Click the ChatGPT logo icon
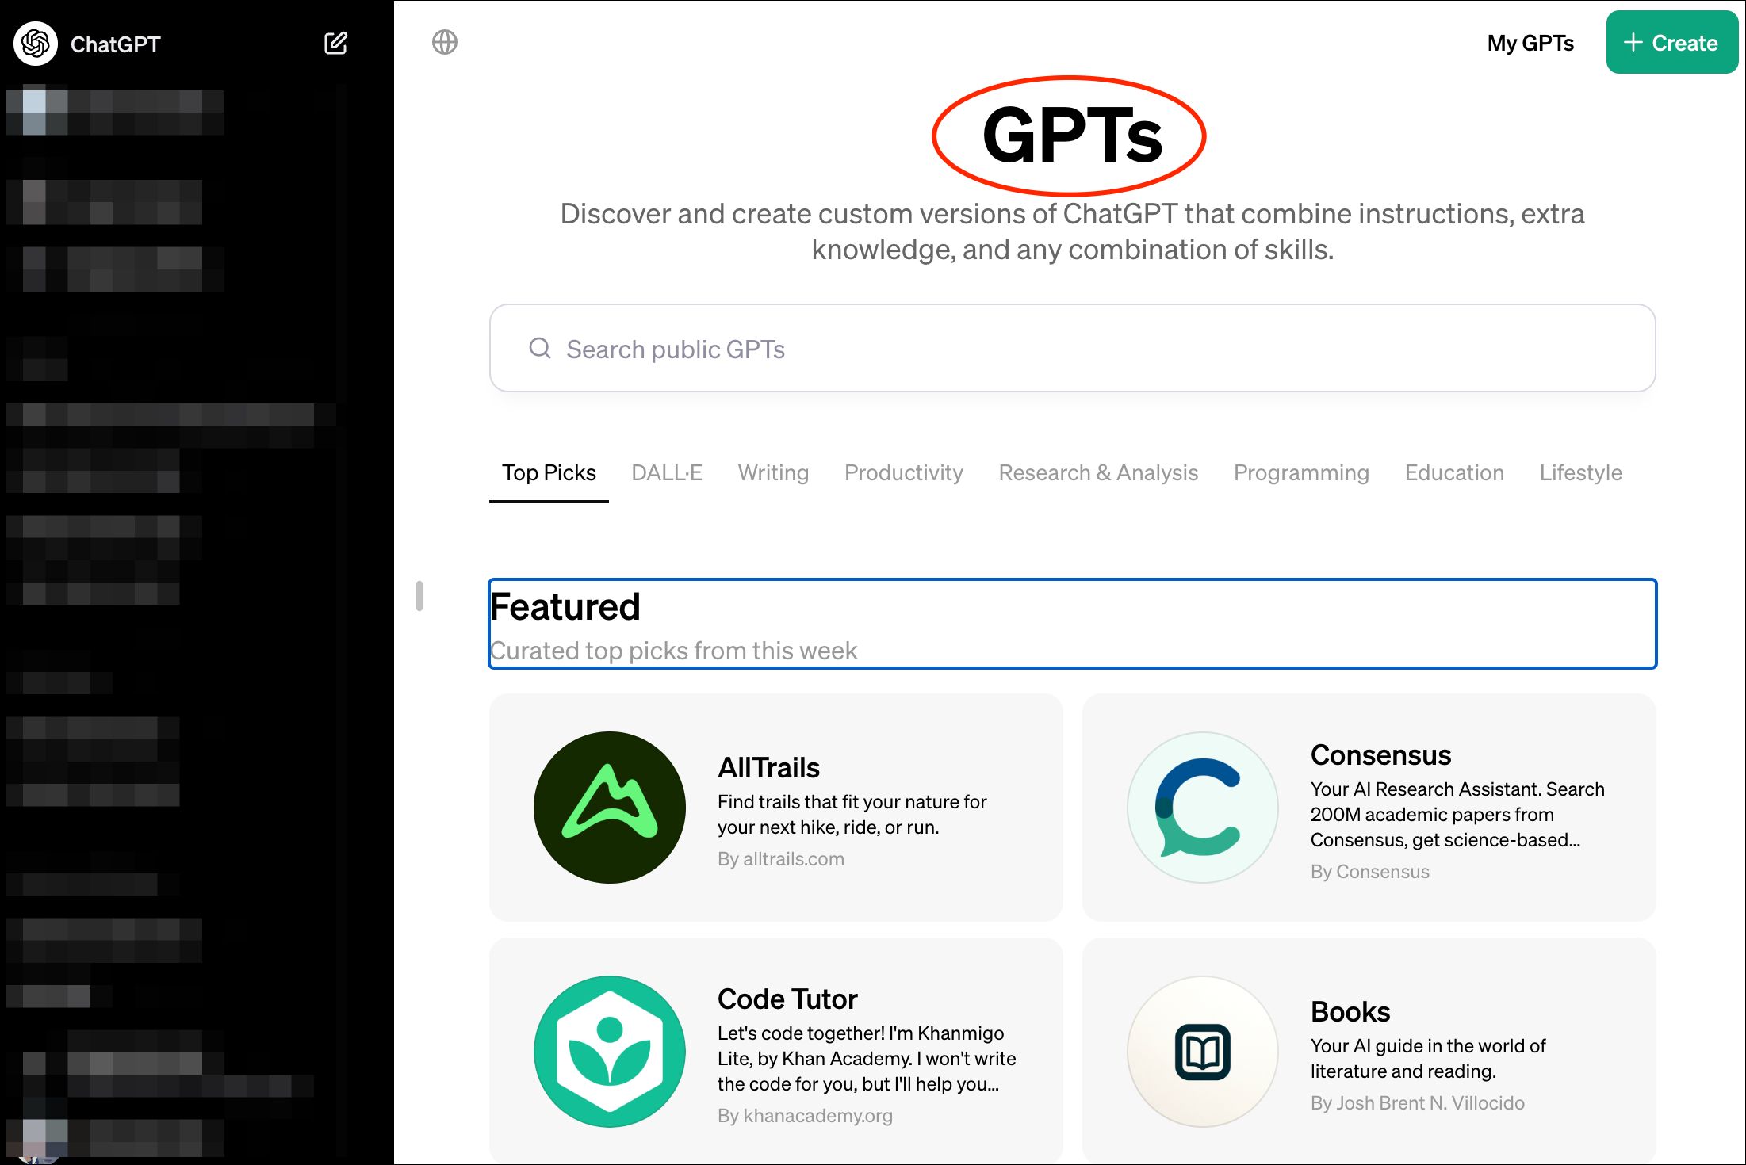 pos(36,44)
